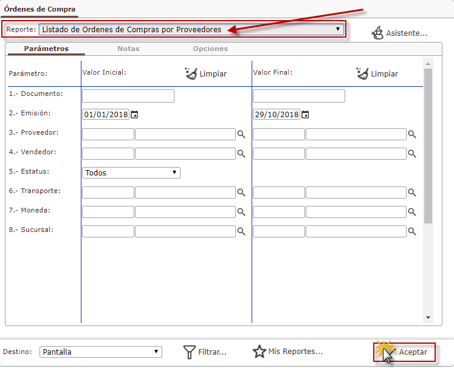Click the Filtrar... text link
The image size is (454, 368).
click(x=212, y=352)
